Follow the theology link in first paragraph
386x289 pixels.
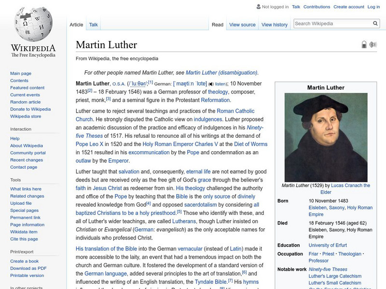218,92
